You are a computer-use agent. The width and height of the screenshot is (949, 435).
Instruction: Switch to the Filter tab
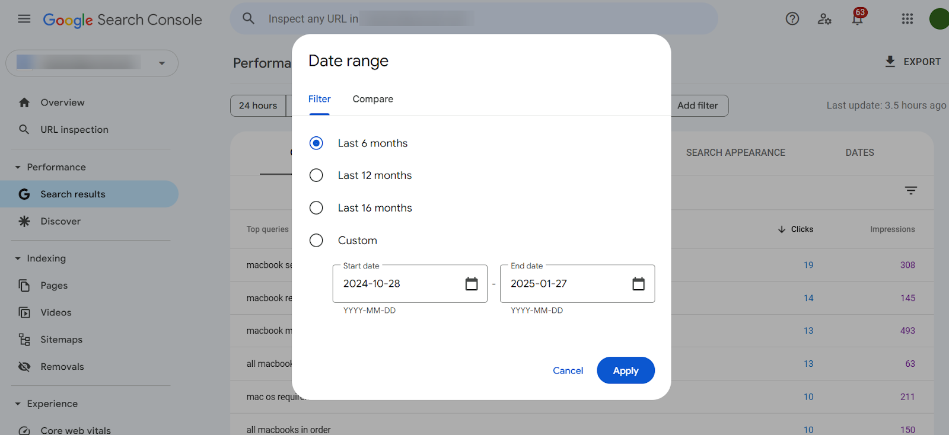click(319, 99)
